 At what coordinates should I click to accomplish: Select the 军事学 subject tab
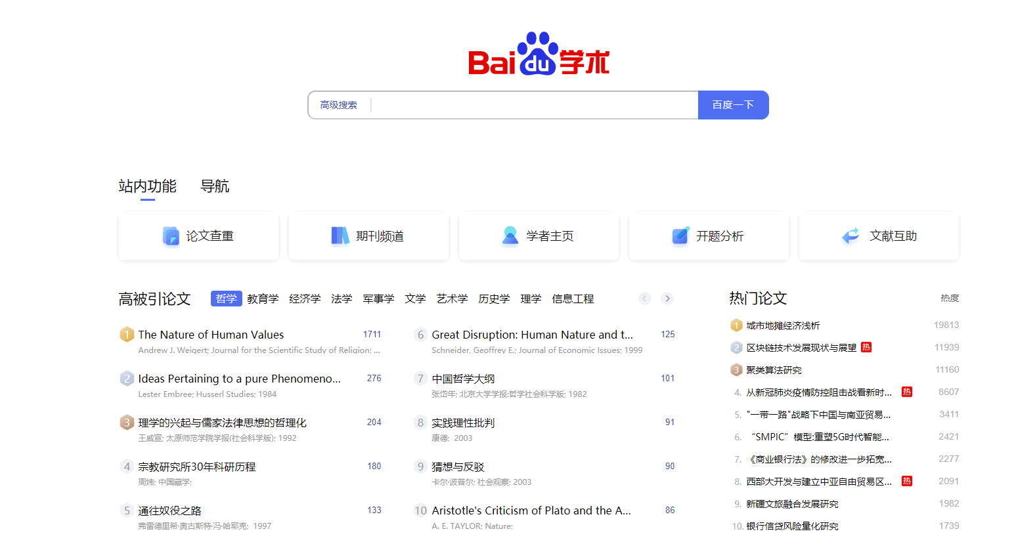(378, 299)
